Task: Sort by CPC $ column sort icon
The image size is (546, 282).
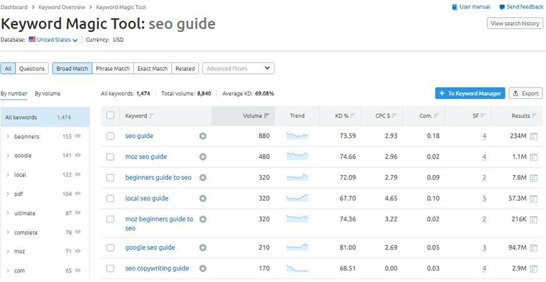Action: point(394,116)
